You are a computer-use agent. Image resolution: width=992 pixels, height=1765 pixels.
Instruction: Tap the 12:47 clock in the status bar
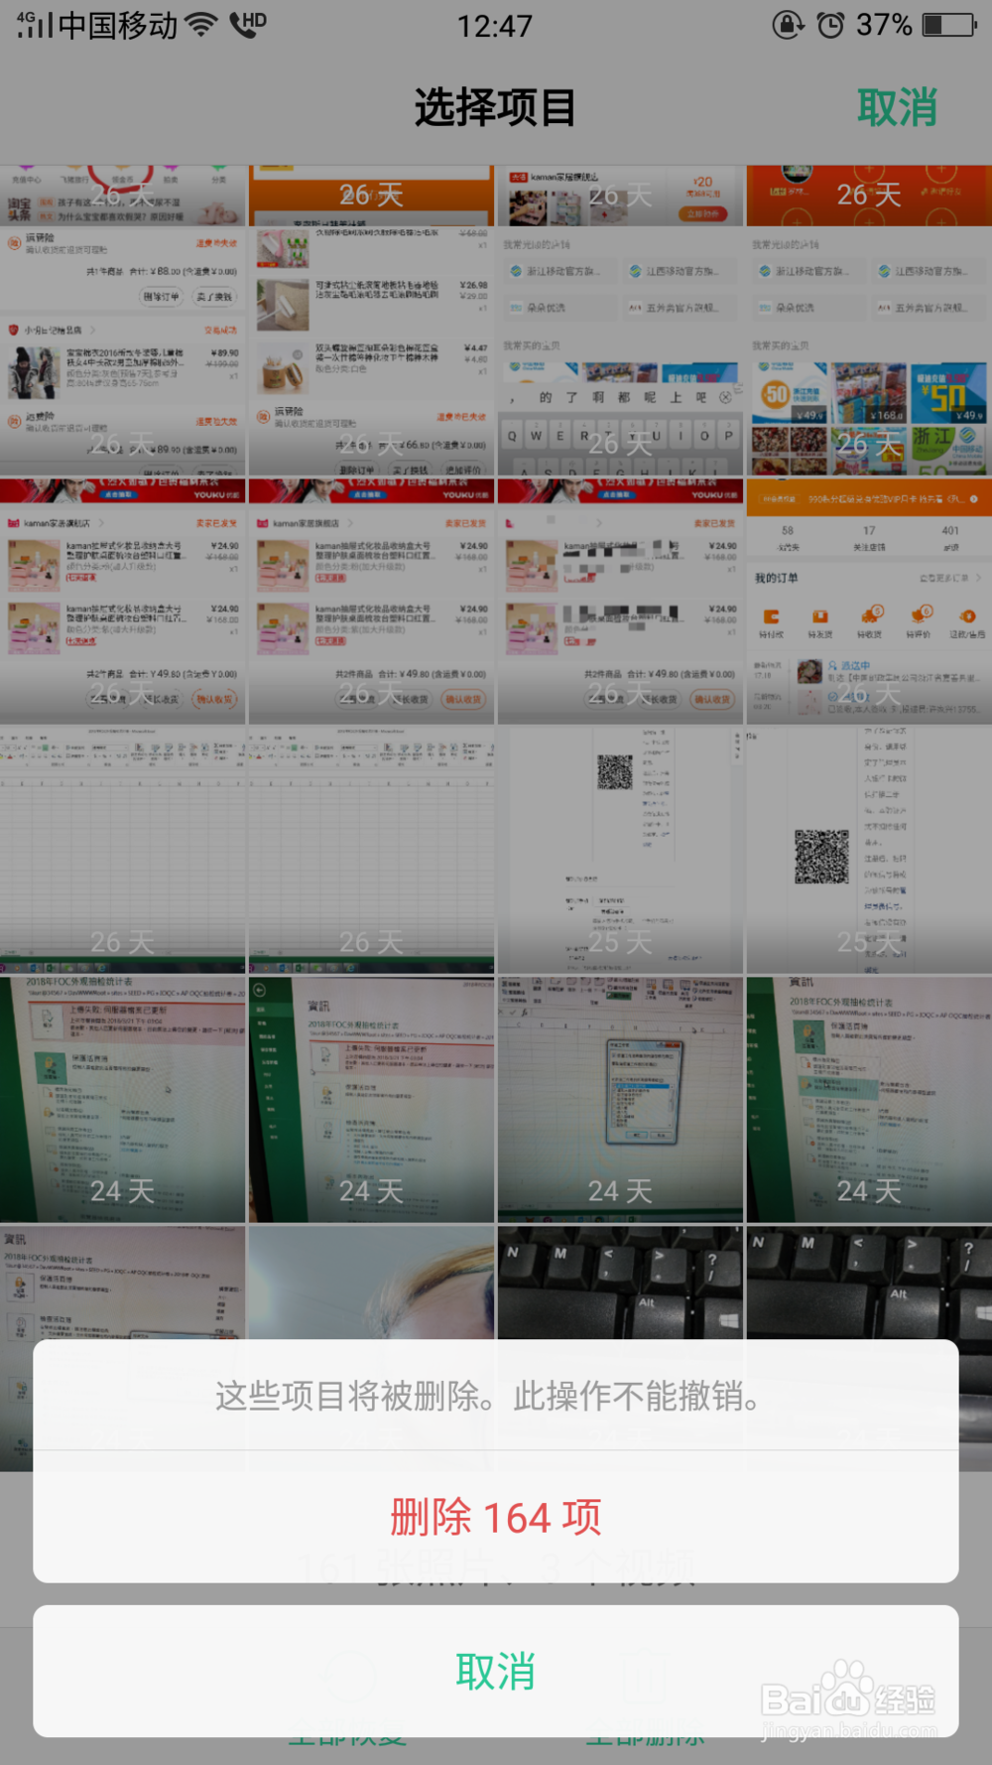[494, 25]
